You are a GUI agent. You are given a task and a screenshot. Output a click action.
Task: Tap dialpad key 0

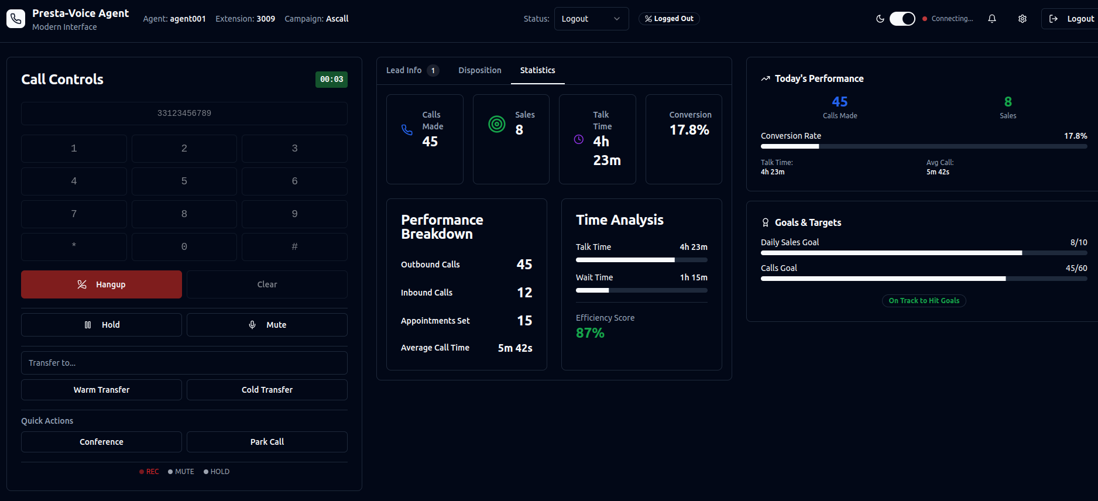coord(184,247)
